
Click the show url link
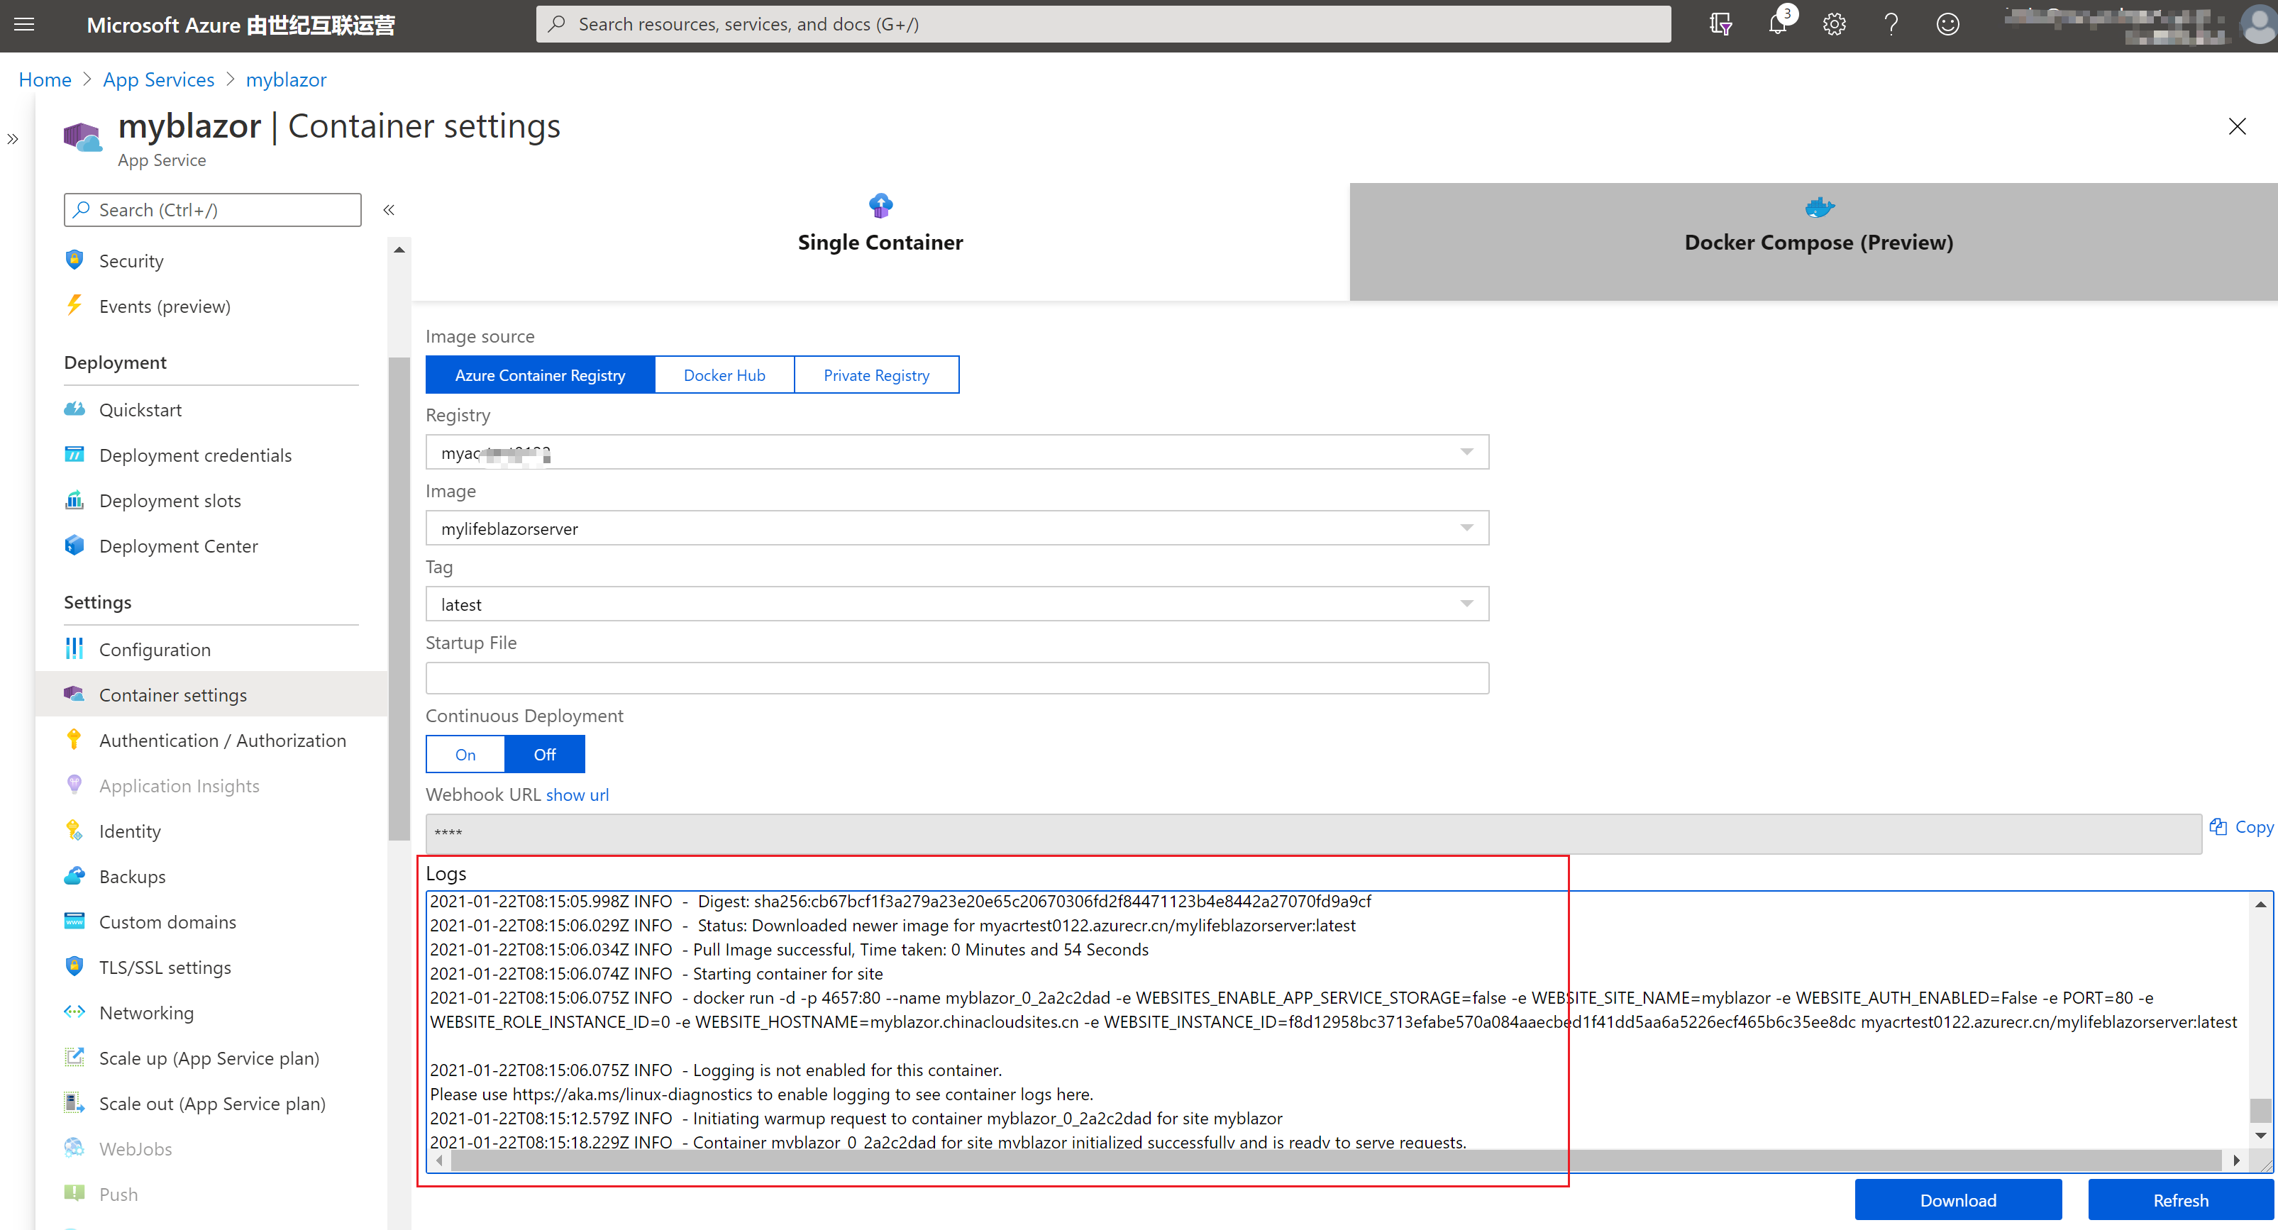pos(577,794)
